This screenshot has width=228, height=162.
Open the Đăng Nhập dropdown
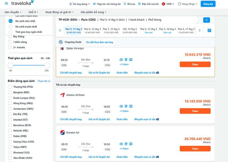187,4
